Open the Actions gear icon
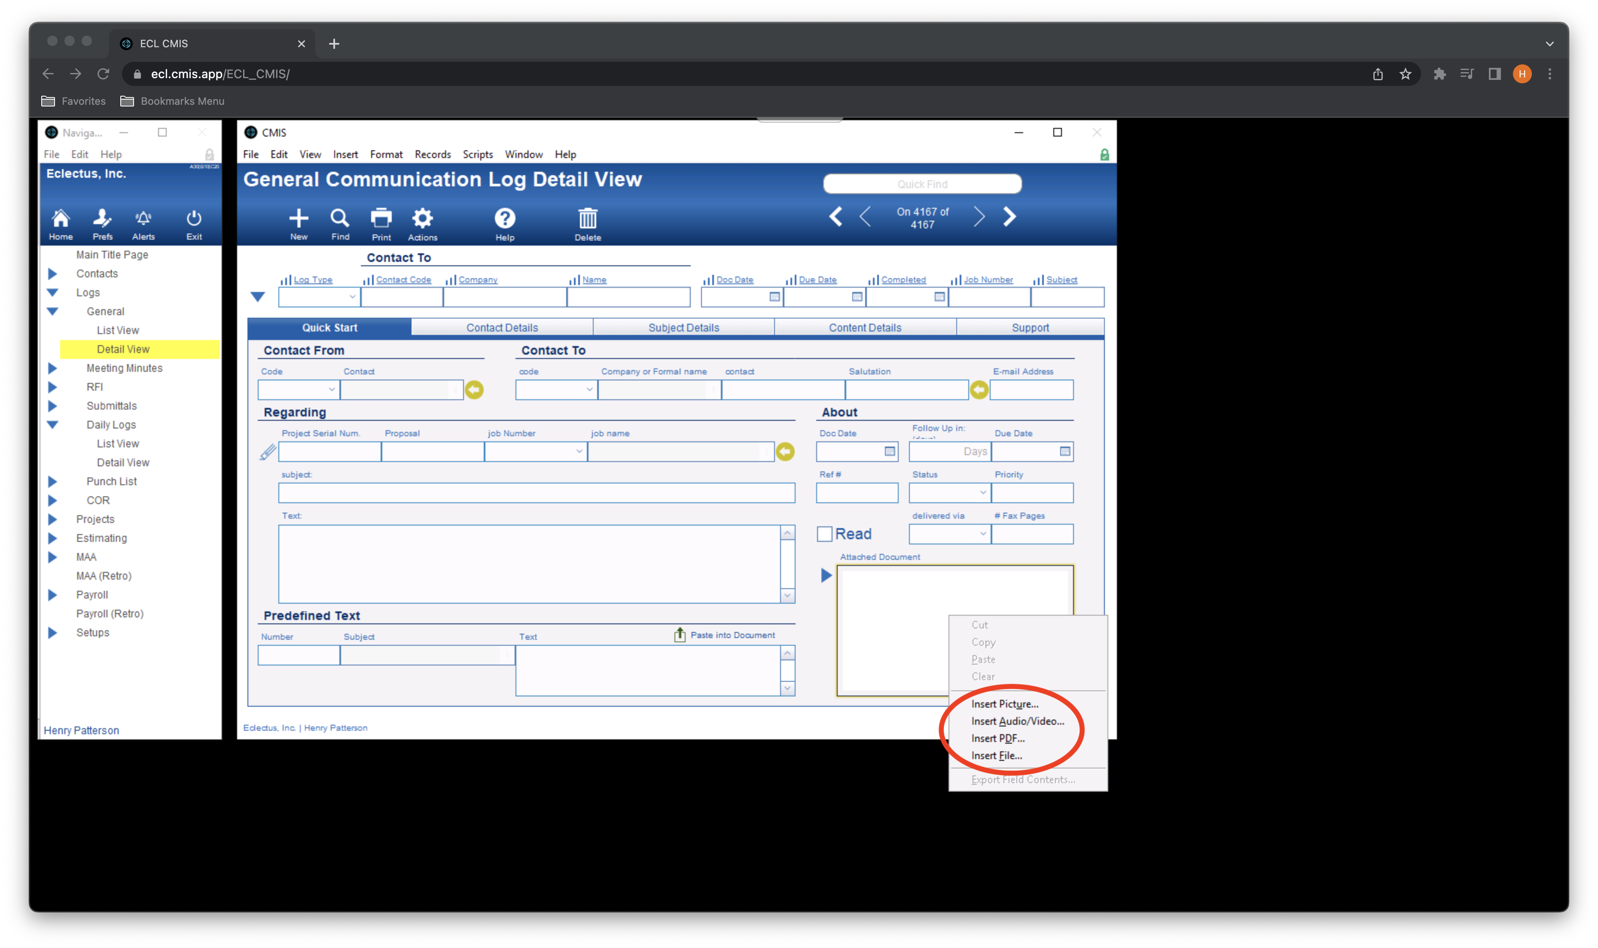Viewport: 1598px width, 948px height. 422,219
